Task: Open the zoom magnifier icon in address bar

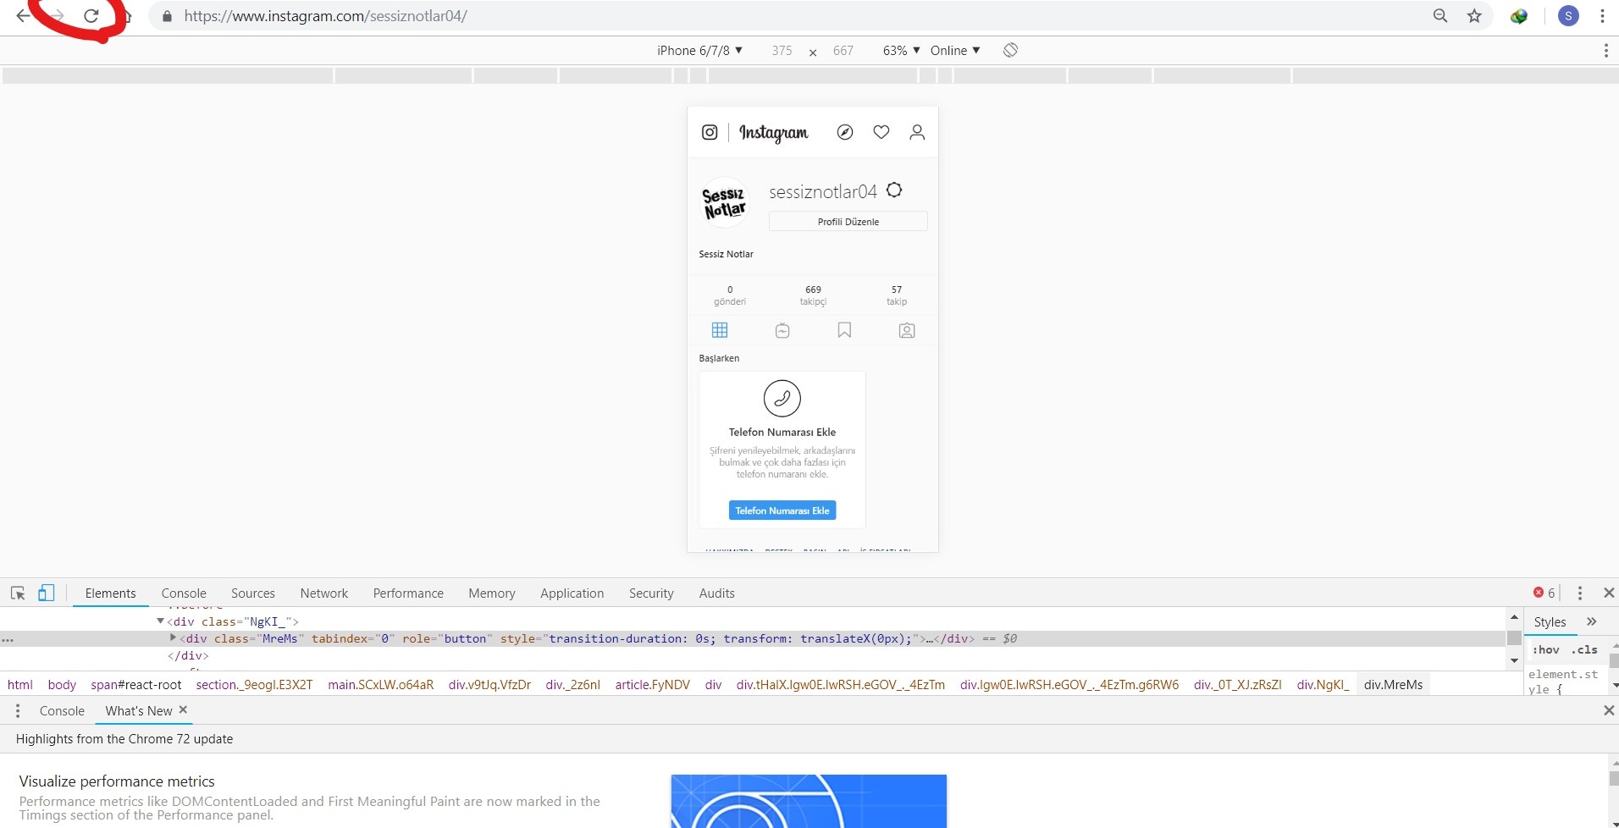Action: pyautogui.click(x=1440, y=16)
